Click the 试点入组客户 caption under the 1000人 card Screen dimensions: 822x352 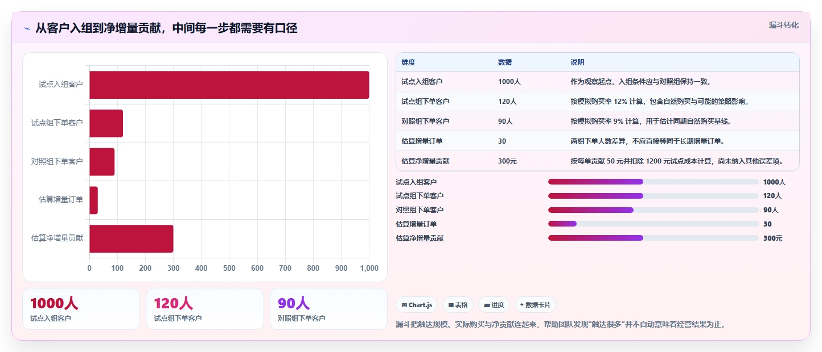coord(51,319)
